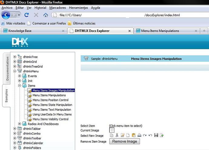This screenshot has width=209, height=150.
Task: Click the Remove Image button
Action: coord(124,141)
